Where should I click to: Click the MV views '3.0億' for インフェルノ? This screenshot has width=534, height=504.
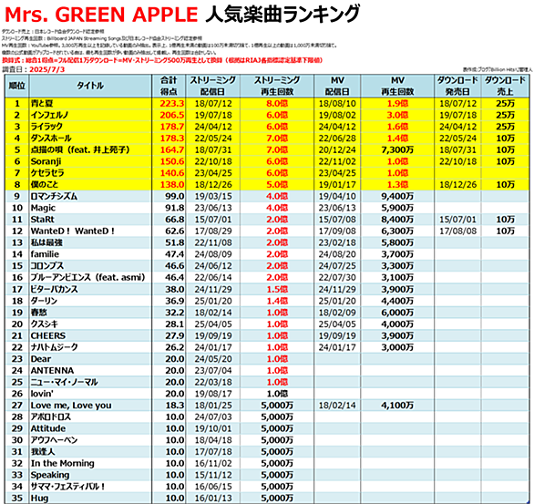coord(397,115)
